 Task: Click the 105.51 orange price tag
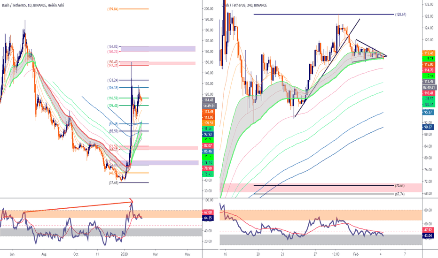click(x=208, y=123)
